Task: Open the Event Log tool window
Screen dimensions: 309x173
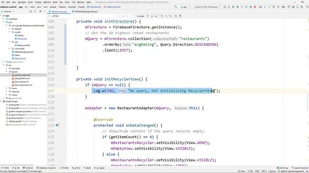Action: tap(282, 168)
